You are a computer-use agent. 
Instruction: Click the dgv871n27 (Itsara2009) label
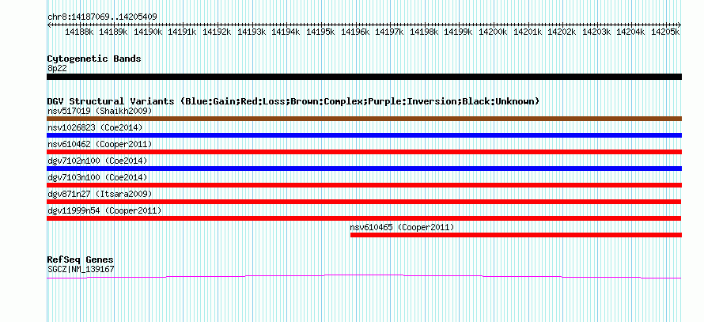[100, 194]
